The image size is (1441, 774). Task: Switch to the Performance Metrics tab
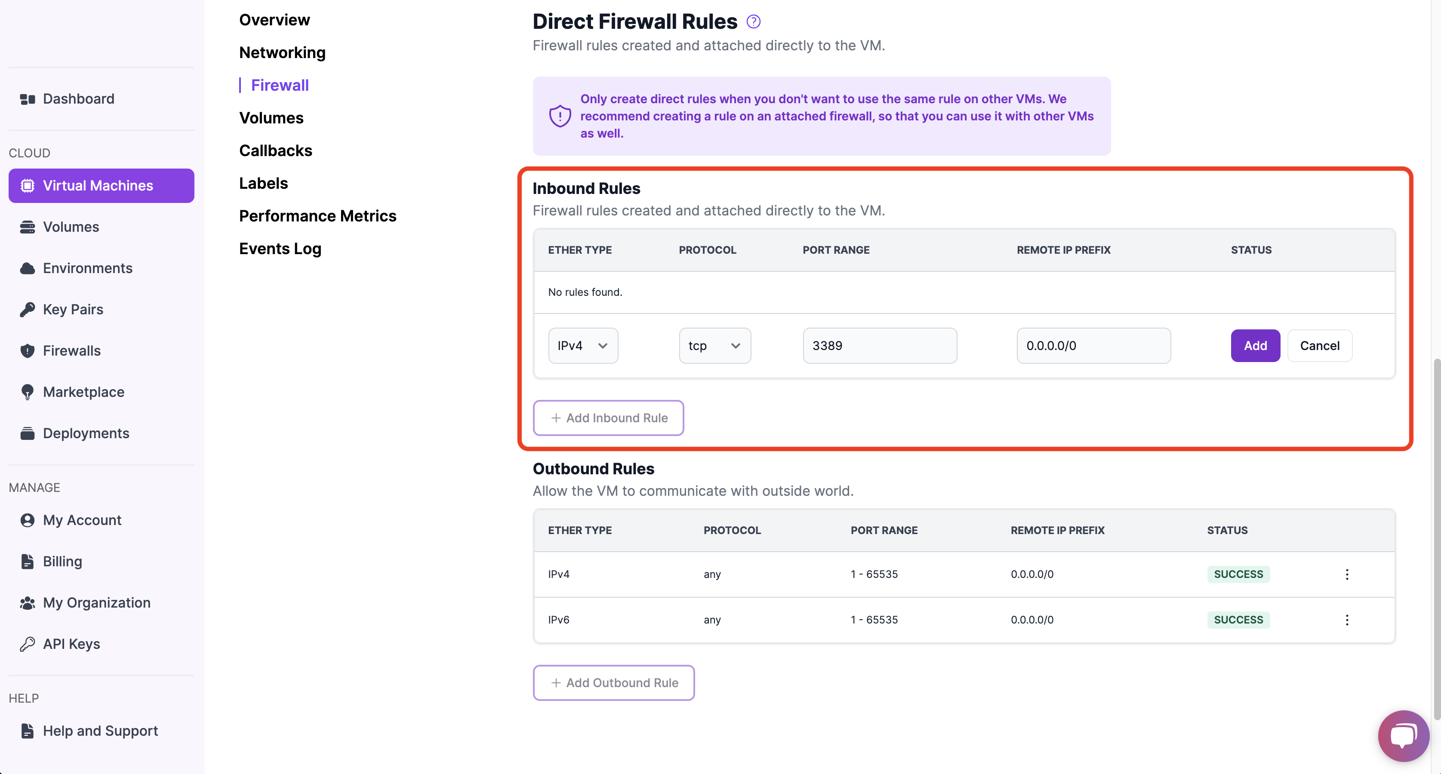(x=317, y=215)
